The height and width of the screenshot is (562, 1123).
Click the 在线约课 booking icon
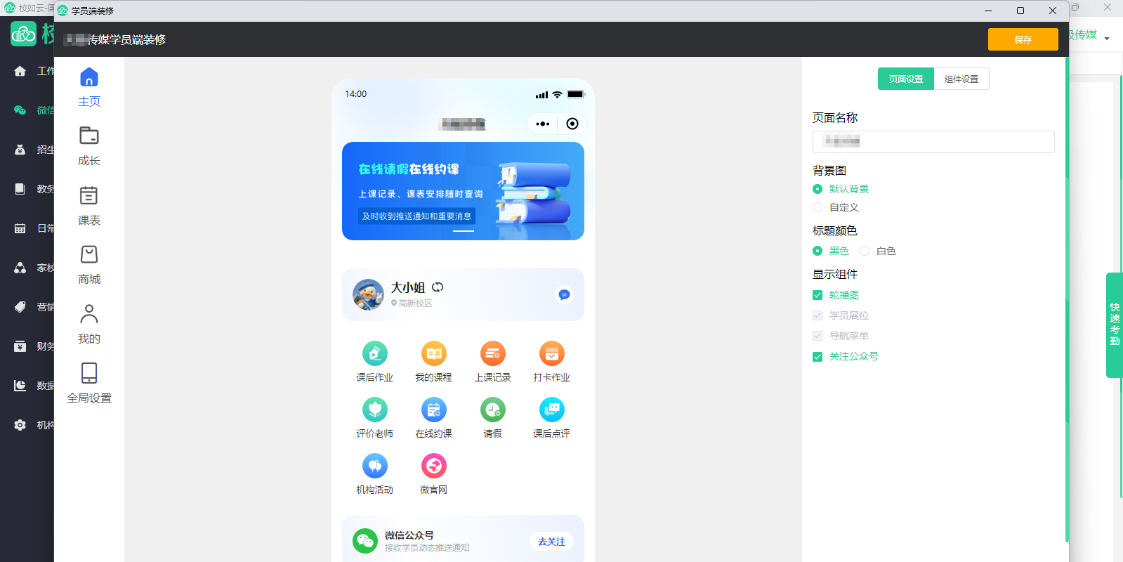(433, 410)
